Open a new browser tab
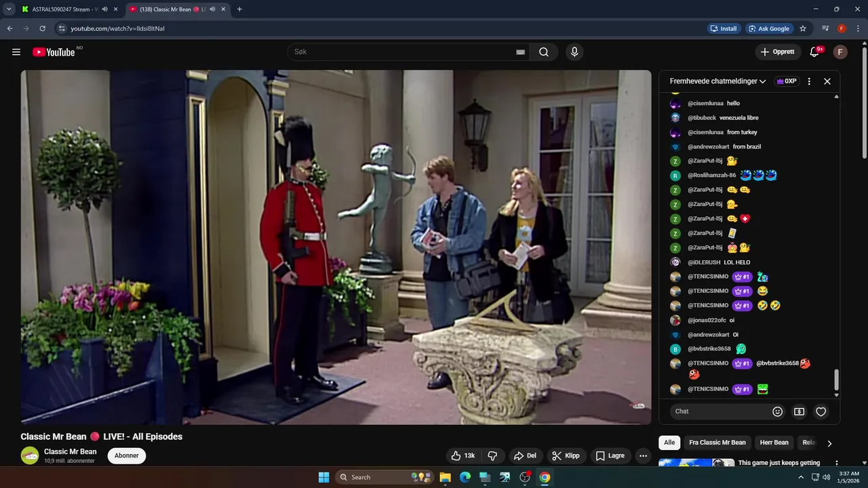Viewport: 868px width, 488px height. click(x=239, y=9)
